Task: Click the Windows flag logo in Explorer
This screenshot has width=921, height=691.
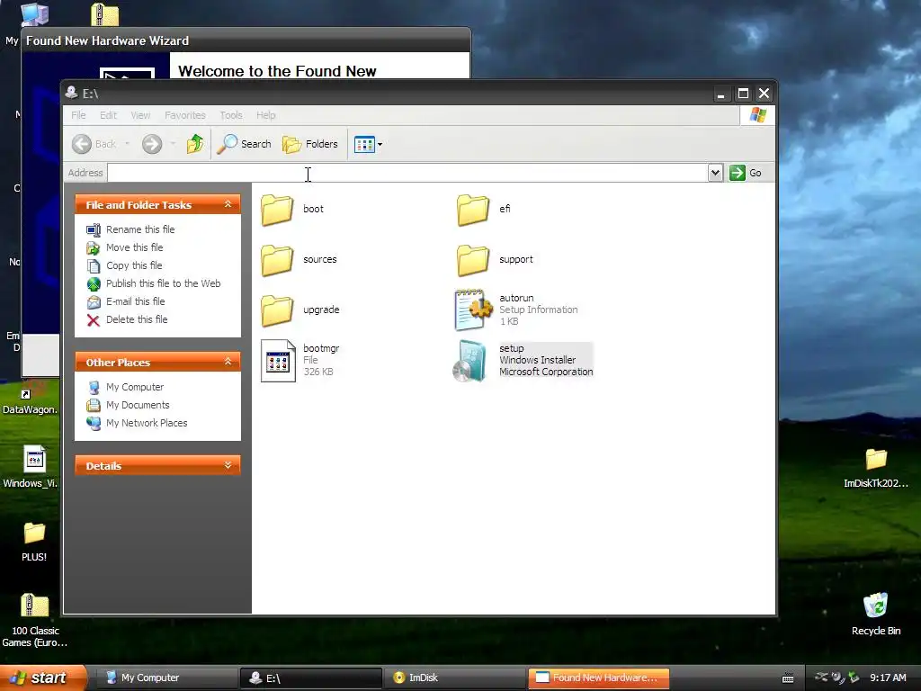Action: coord(757,115)
